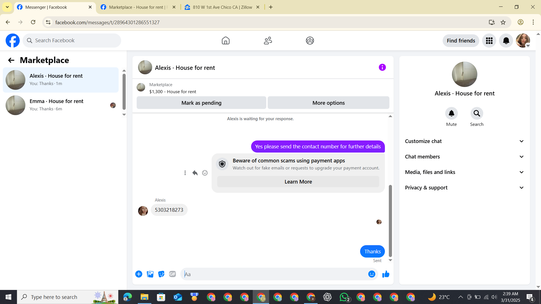
Task: Open Chrome profile icon
Action: 520,22
